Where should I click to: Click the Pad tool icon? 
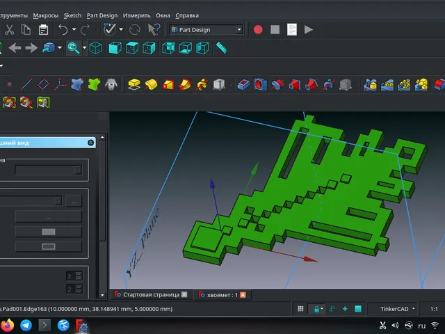click(134, 84)
